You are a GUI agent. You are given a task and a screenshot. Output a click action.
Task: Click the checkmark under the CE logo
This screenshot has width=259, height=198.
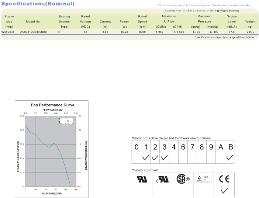(224, 191)
